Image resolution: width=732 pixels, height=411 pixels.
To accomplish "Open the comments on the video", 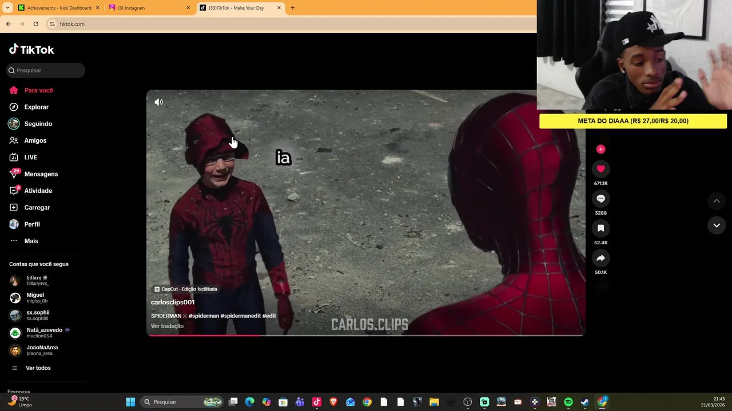I will (x=600, y=198).
